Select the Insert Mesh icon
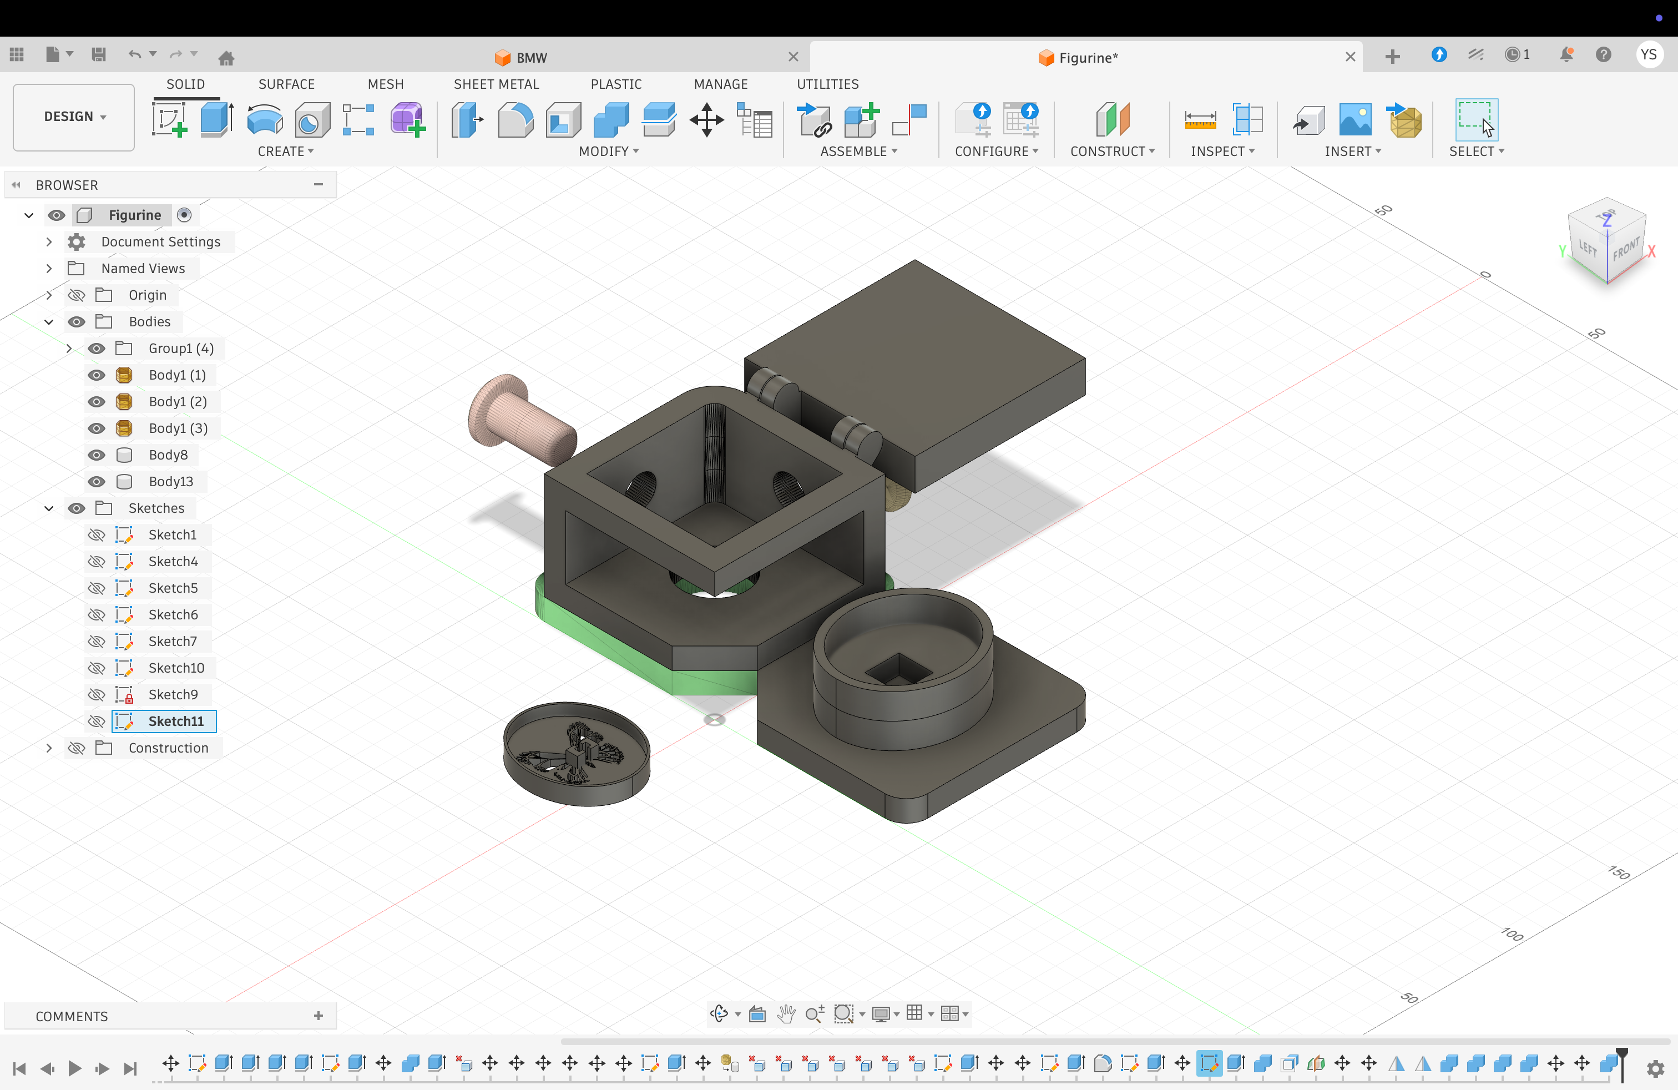The image size is (1678, 1090). [x=1404, y=120]
